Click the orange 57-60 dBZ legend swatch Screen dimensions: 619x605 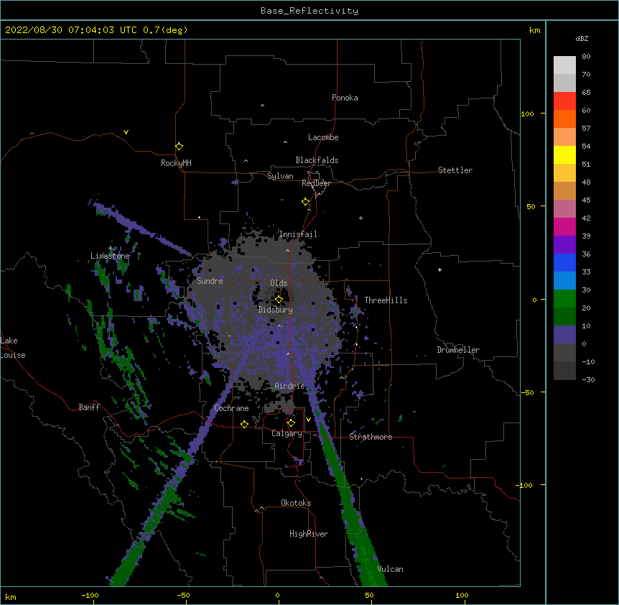coord(564,119)
